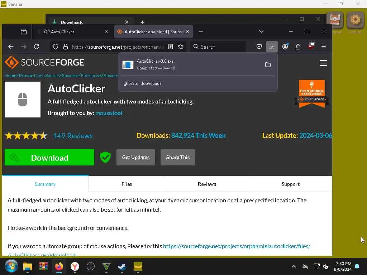Click Home breadcrumb link
The image size is (367, 275).
[x=10, y=76]
